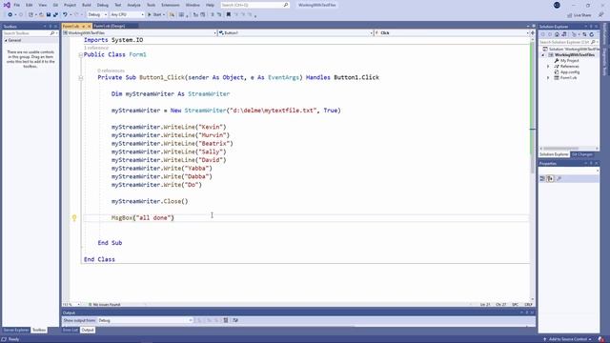Click the Alphabetical sort icon in Properties
This screenshot has height=343, width=610.
(551, 179)
